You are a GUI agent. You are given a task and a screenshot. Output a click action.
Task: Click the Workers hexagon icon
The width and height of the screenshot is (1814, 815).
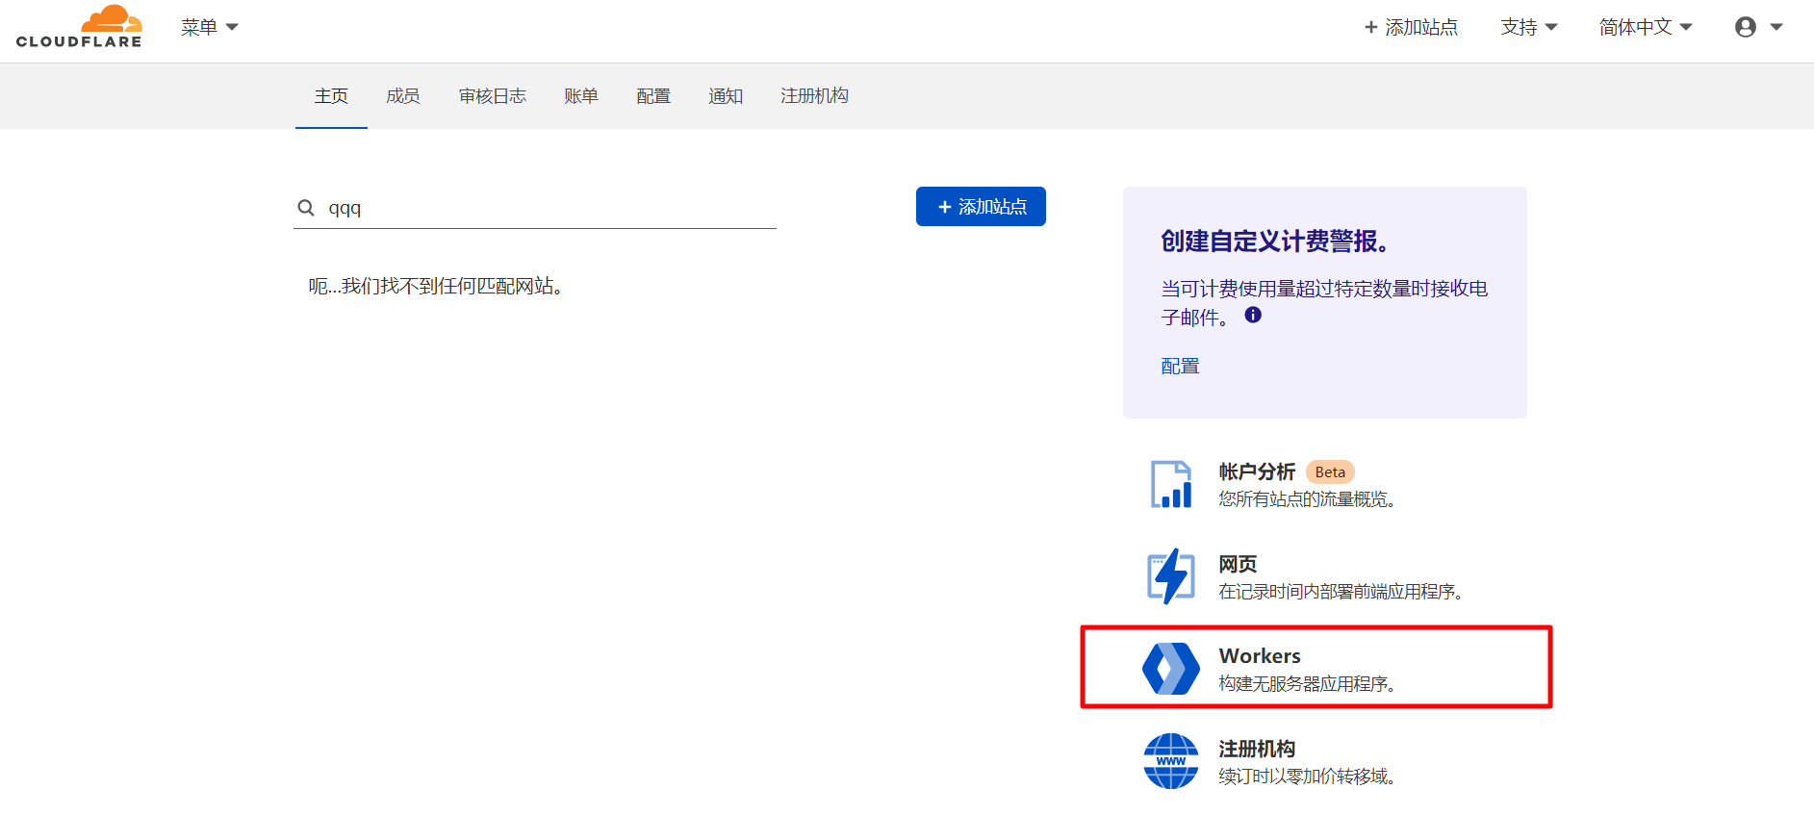1170,669
